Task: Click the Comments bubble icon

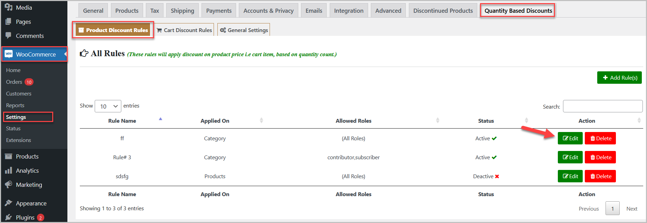Action: pos(9,36)
